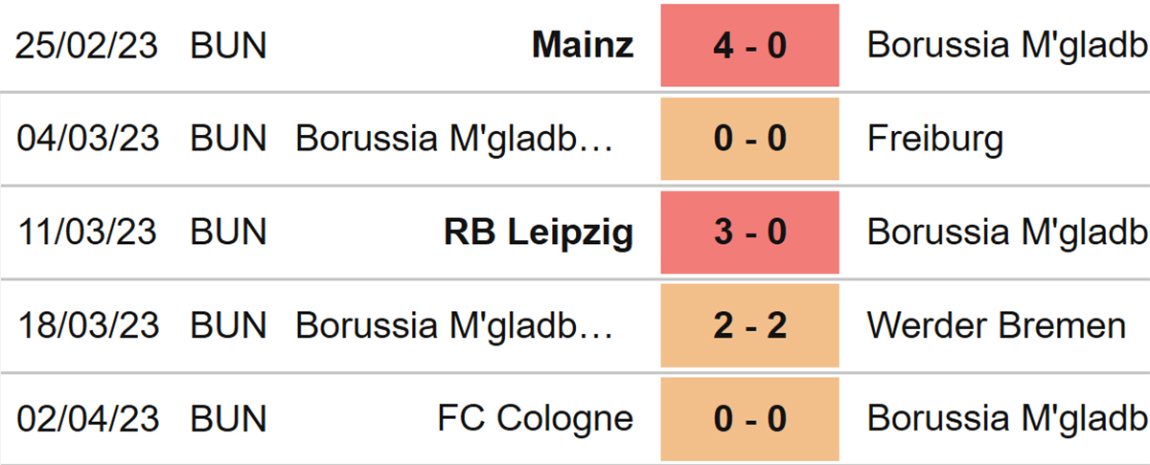Click BUN league label in FC Cologne row
Viewport: 1150px width, 465px height.
(x=228, y=419)
